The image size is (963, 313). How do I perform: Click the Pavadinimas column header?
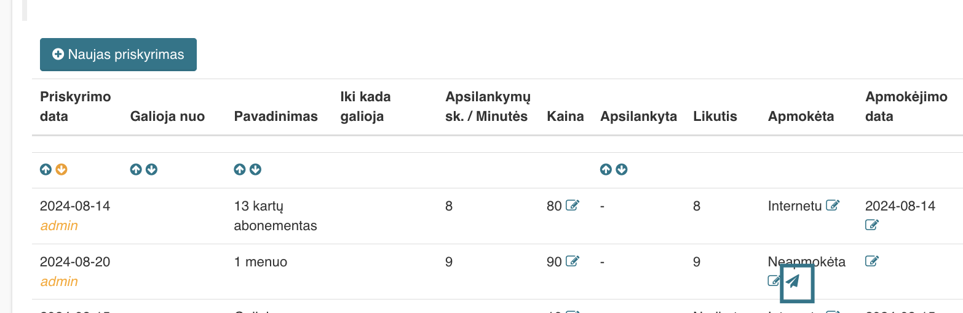tap(276, 116)
